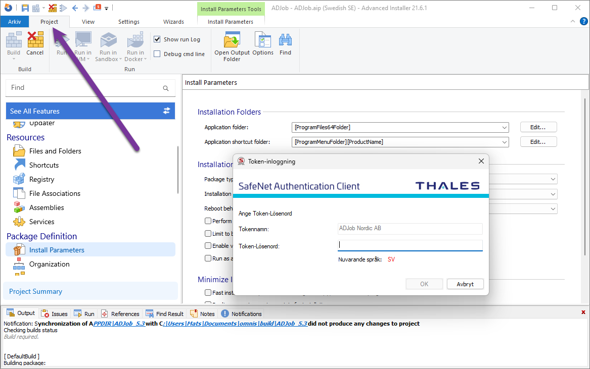The image size is (590, 369).
Task: Check the Limit to checkbox
Action: 208,233
